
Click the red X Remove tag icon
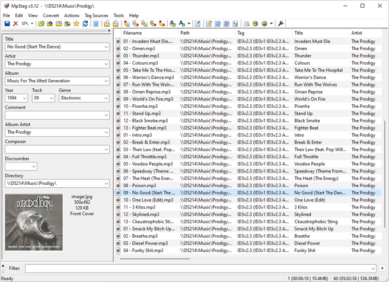click(15, 24)
